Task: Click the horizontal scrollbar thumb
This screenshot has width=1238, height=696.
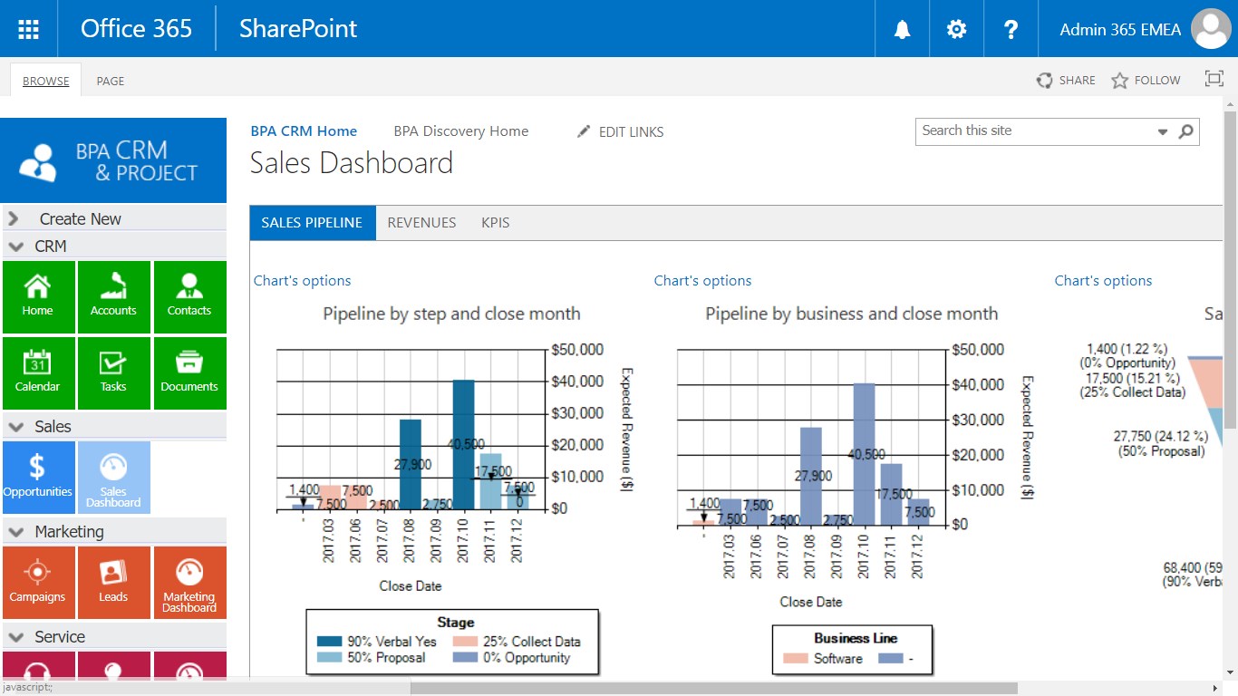Action: point(713,688)
